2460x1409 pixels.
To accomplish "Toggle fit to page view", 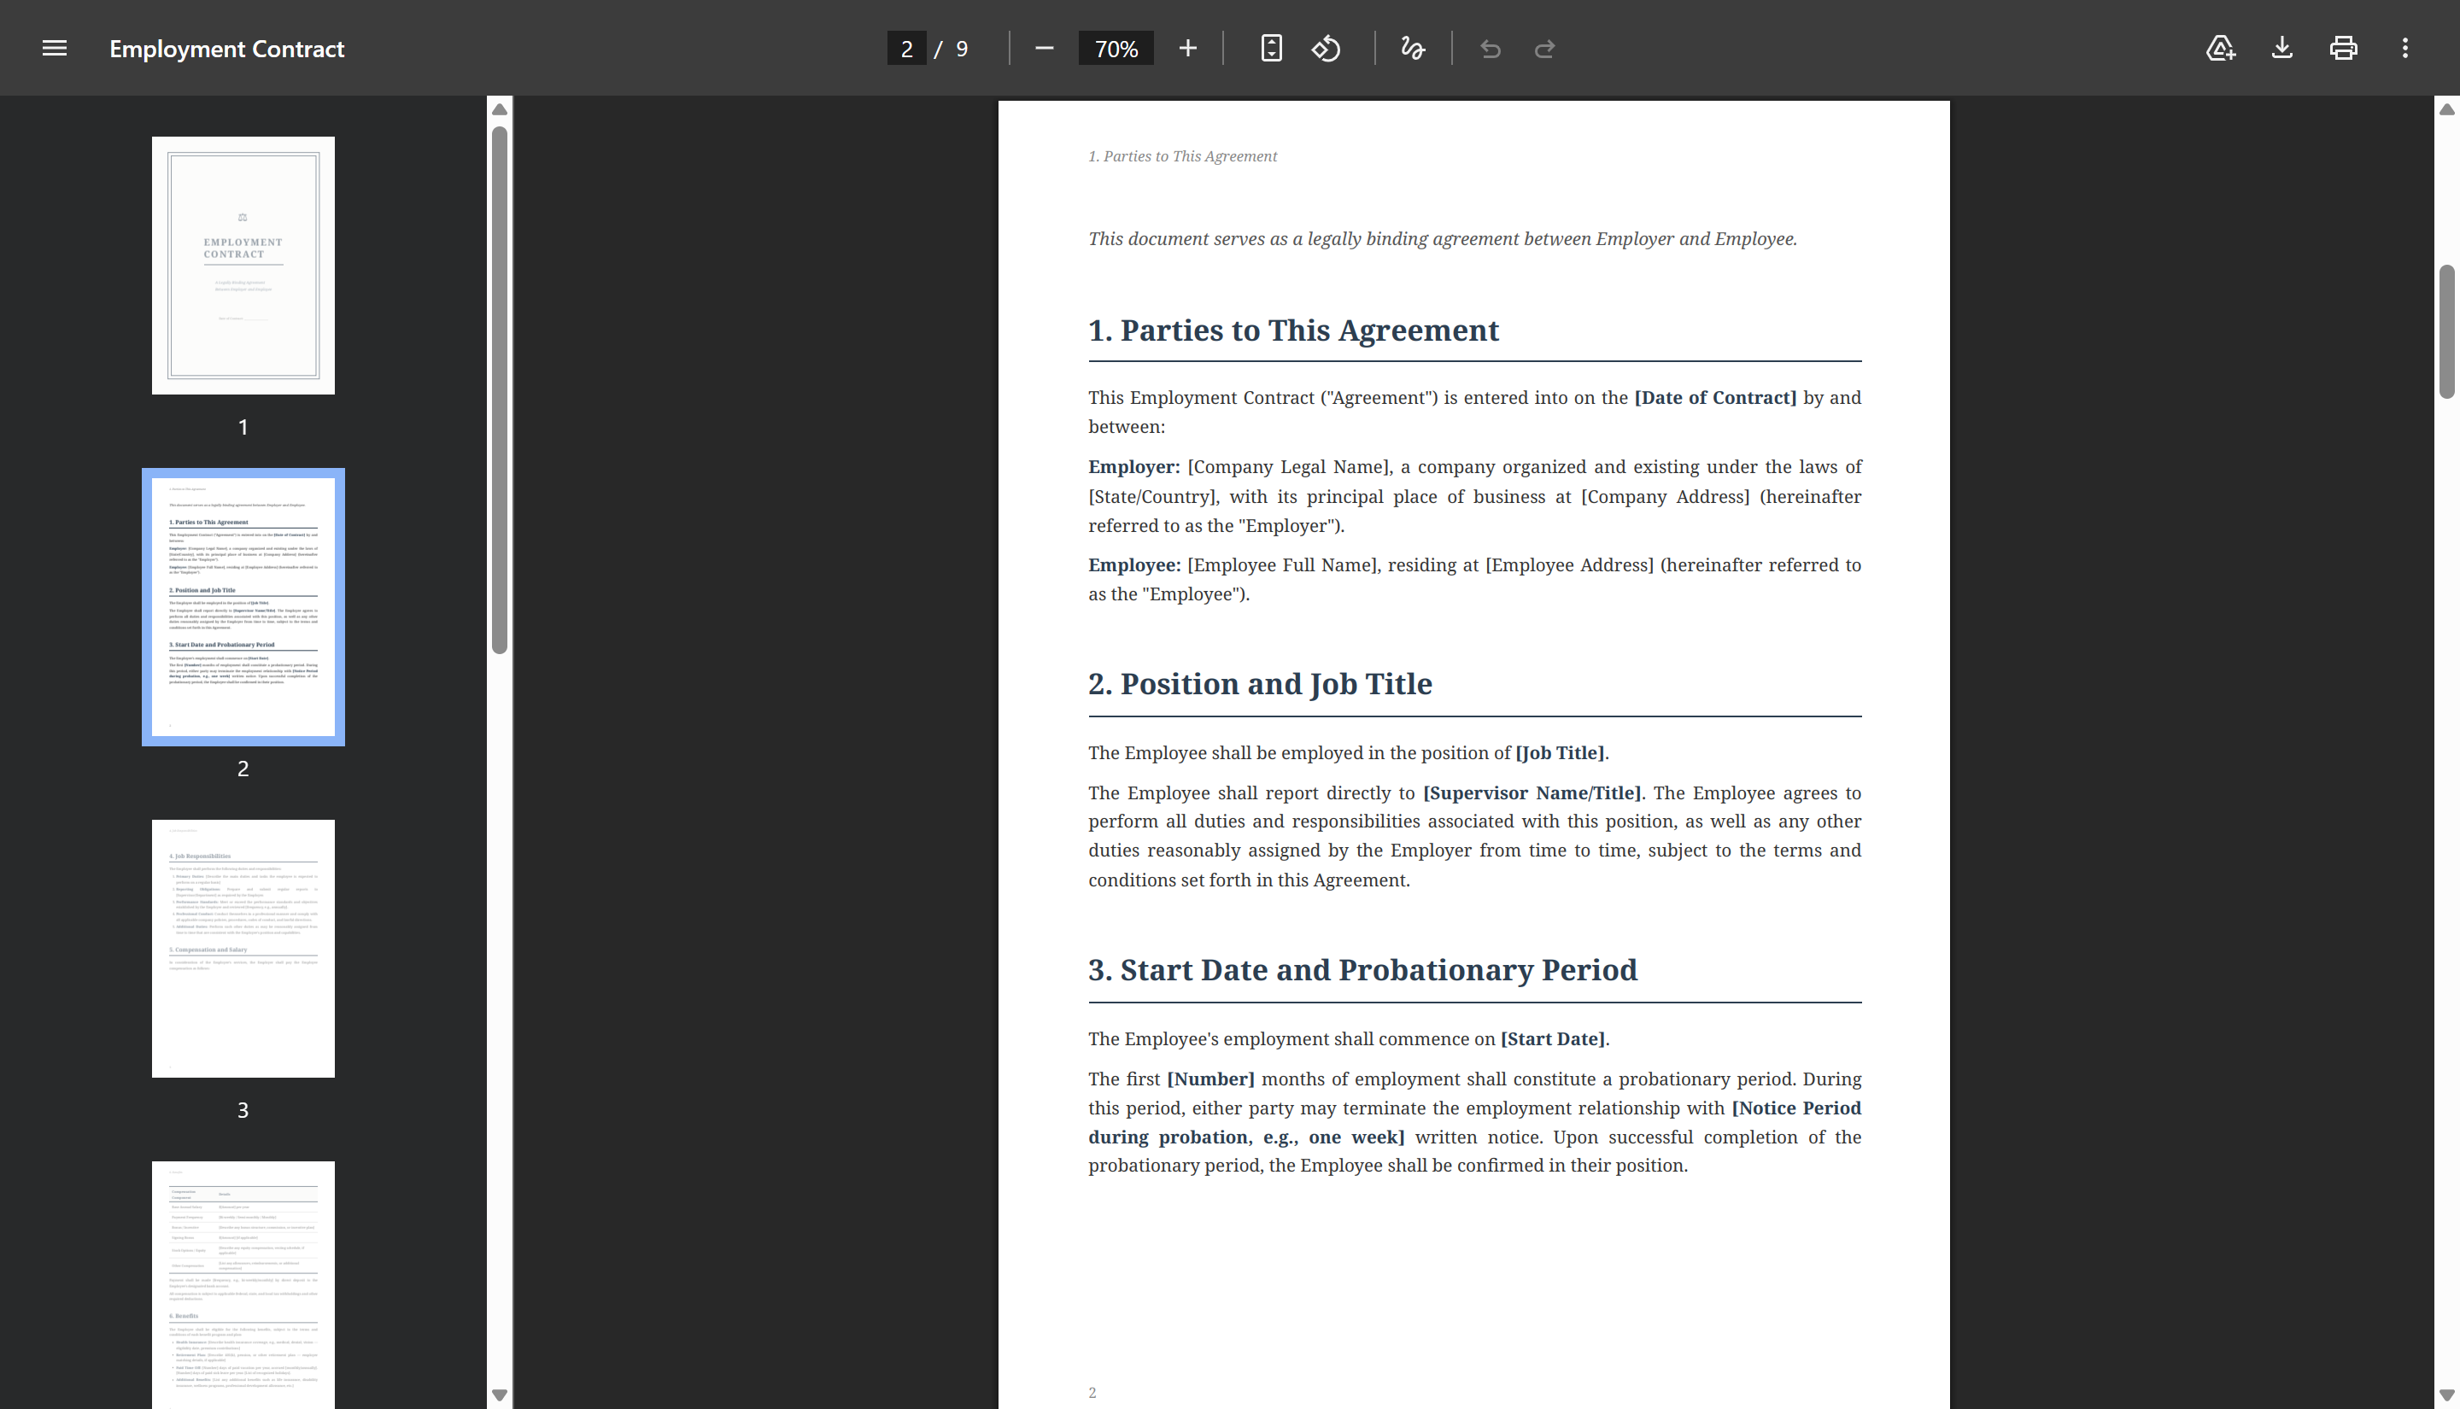I will click(x=1272, y=49).
